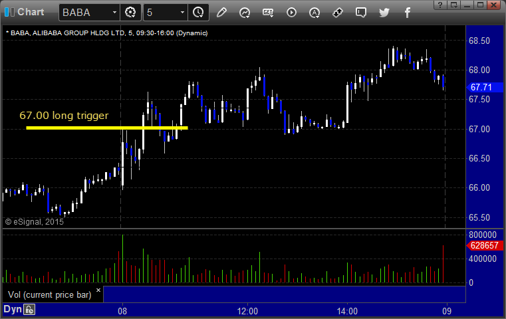
Task: Click the 800000 volume axis label
Action: pyautogui.click(x=483, y=235)
